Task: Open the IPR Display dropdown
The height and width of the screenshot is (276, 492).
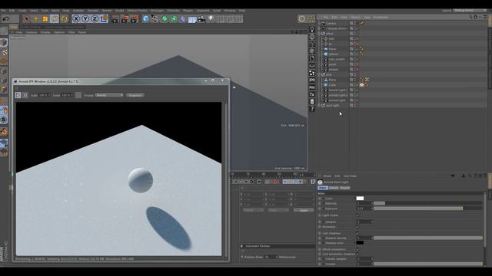Action: pos(109,95)
